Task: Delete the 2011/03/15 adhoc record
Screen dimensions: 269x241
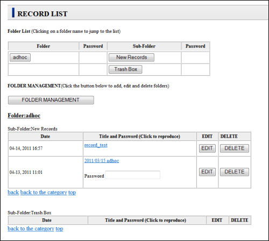Action: click(x=235, y=172)
